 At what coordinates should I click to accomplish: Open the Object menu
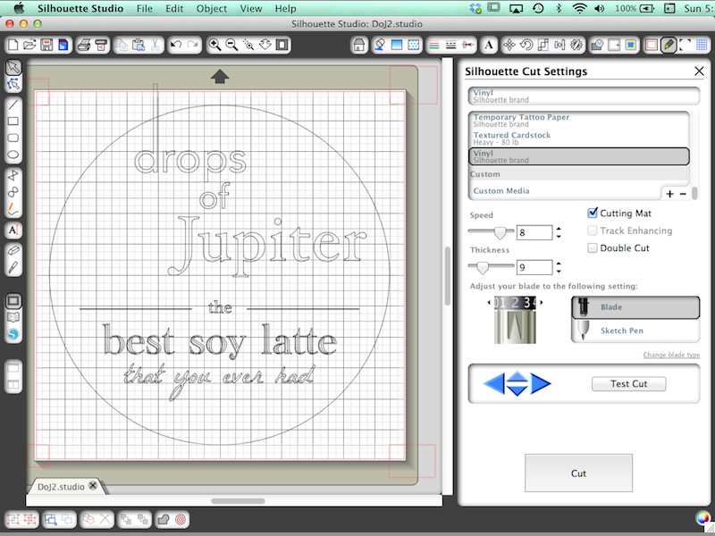[x=211, y=8]
